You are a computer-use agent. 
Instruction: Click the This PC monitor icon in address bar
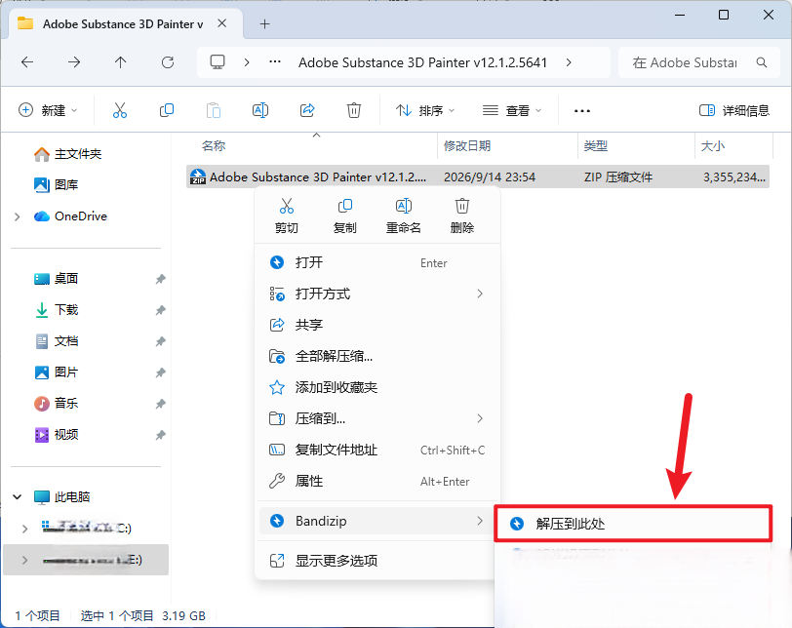218,62
